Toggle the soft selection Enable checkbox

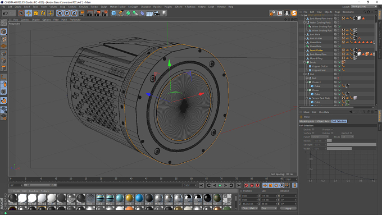[313, 130]
